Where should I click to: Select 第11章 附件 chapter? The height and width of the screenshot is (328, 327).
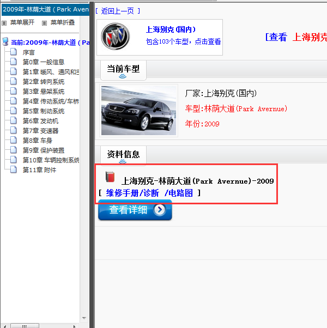point(40,170)
